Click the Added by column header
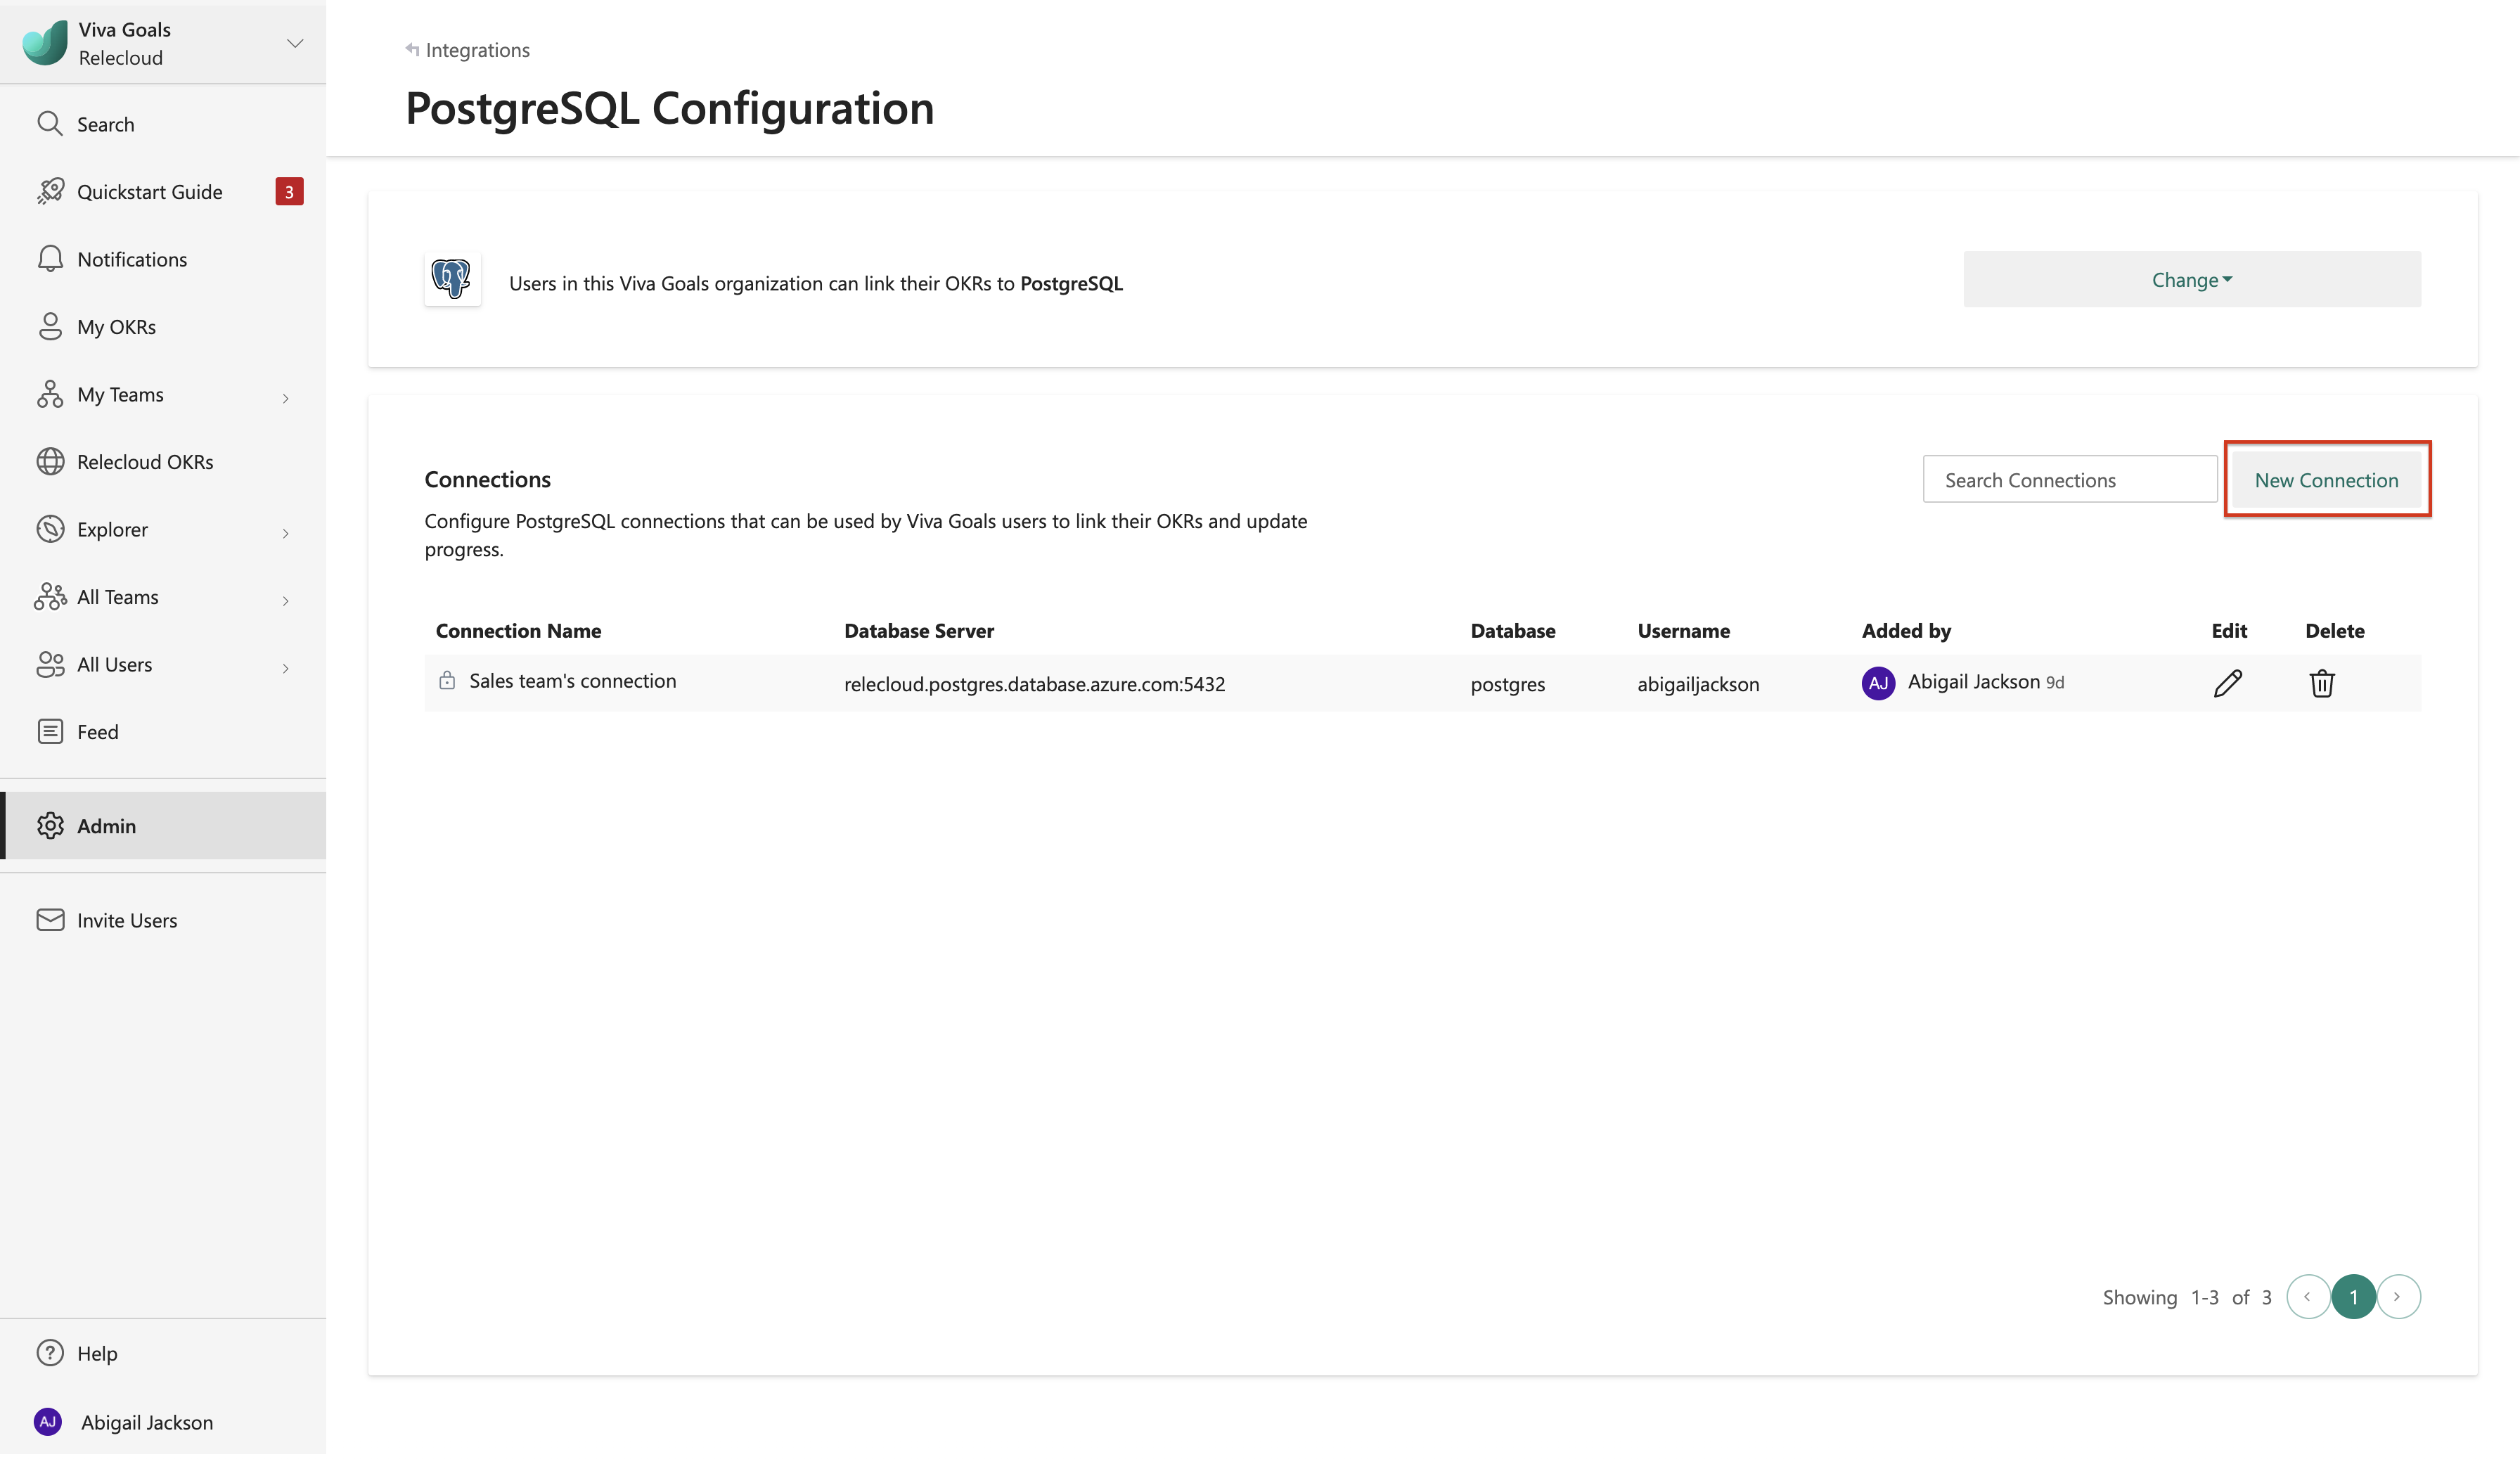The image size is (2520, 1464). (1906, 630)
